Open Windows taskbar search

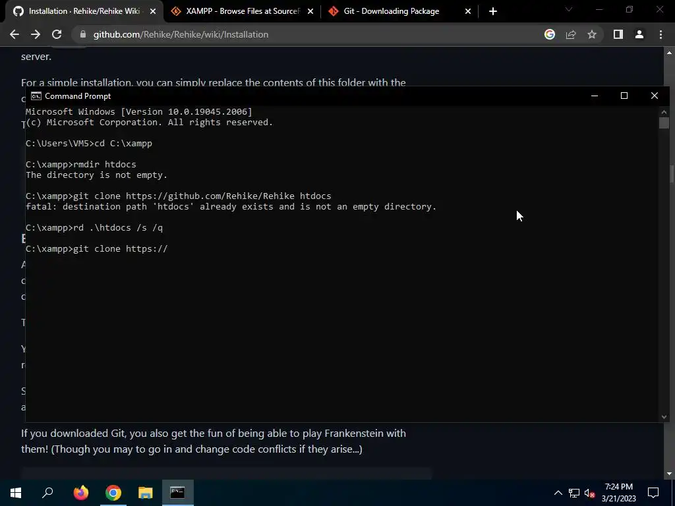coord(47,493)
